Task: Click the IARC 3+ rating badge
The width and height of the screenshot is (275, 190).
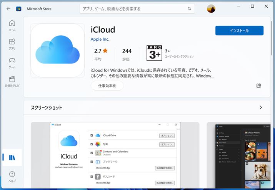Action: click(x=154, y=53)
